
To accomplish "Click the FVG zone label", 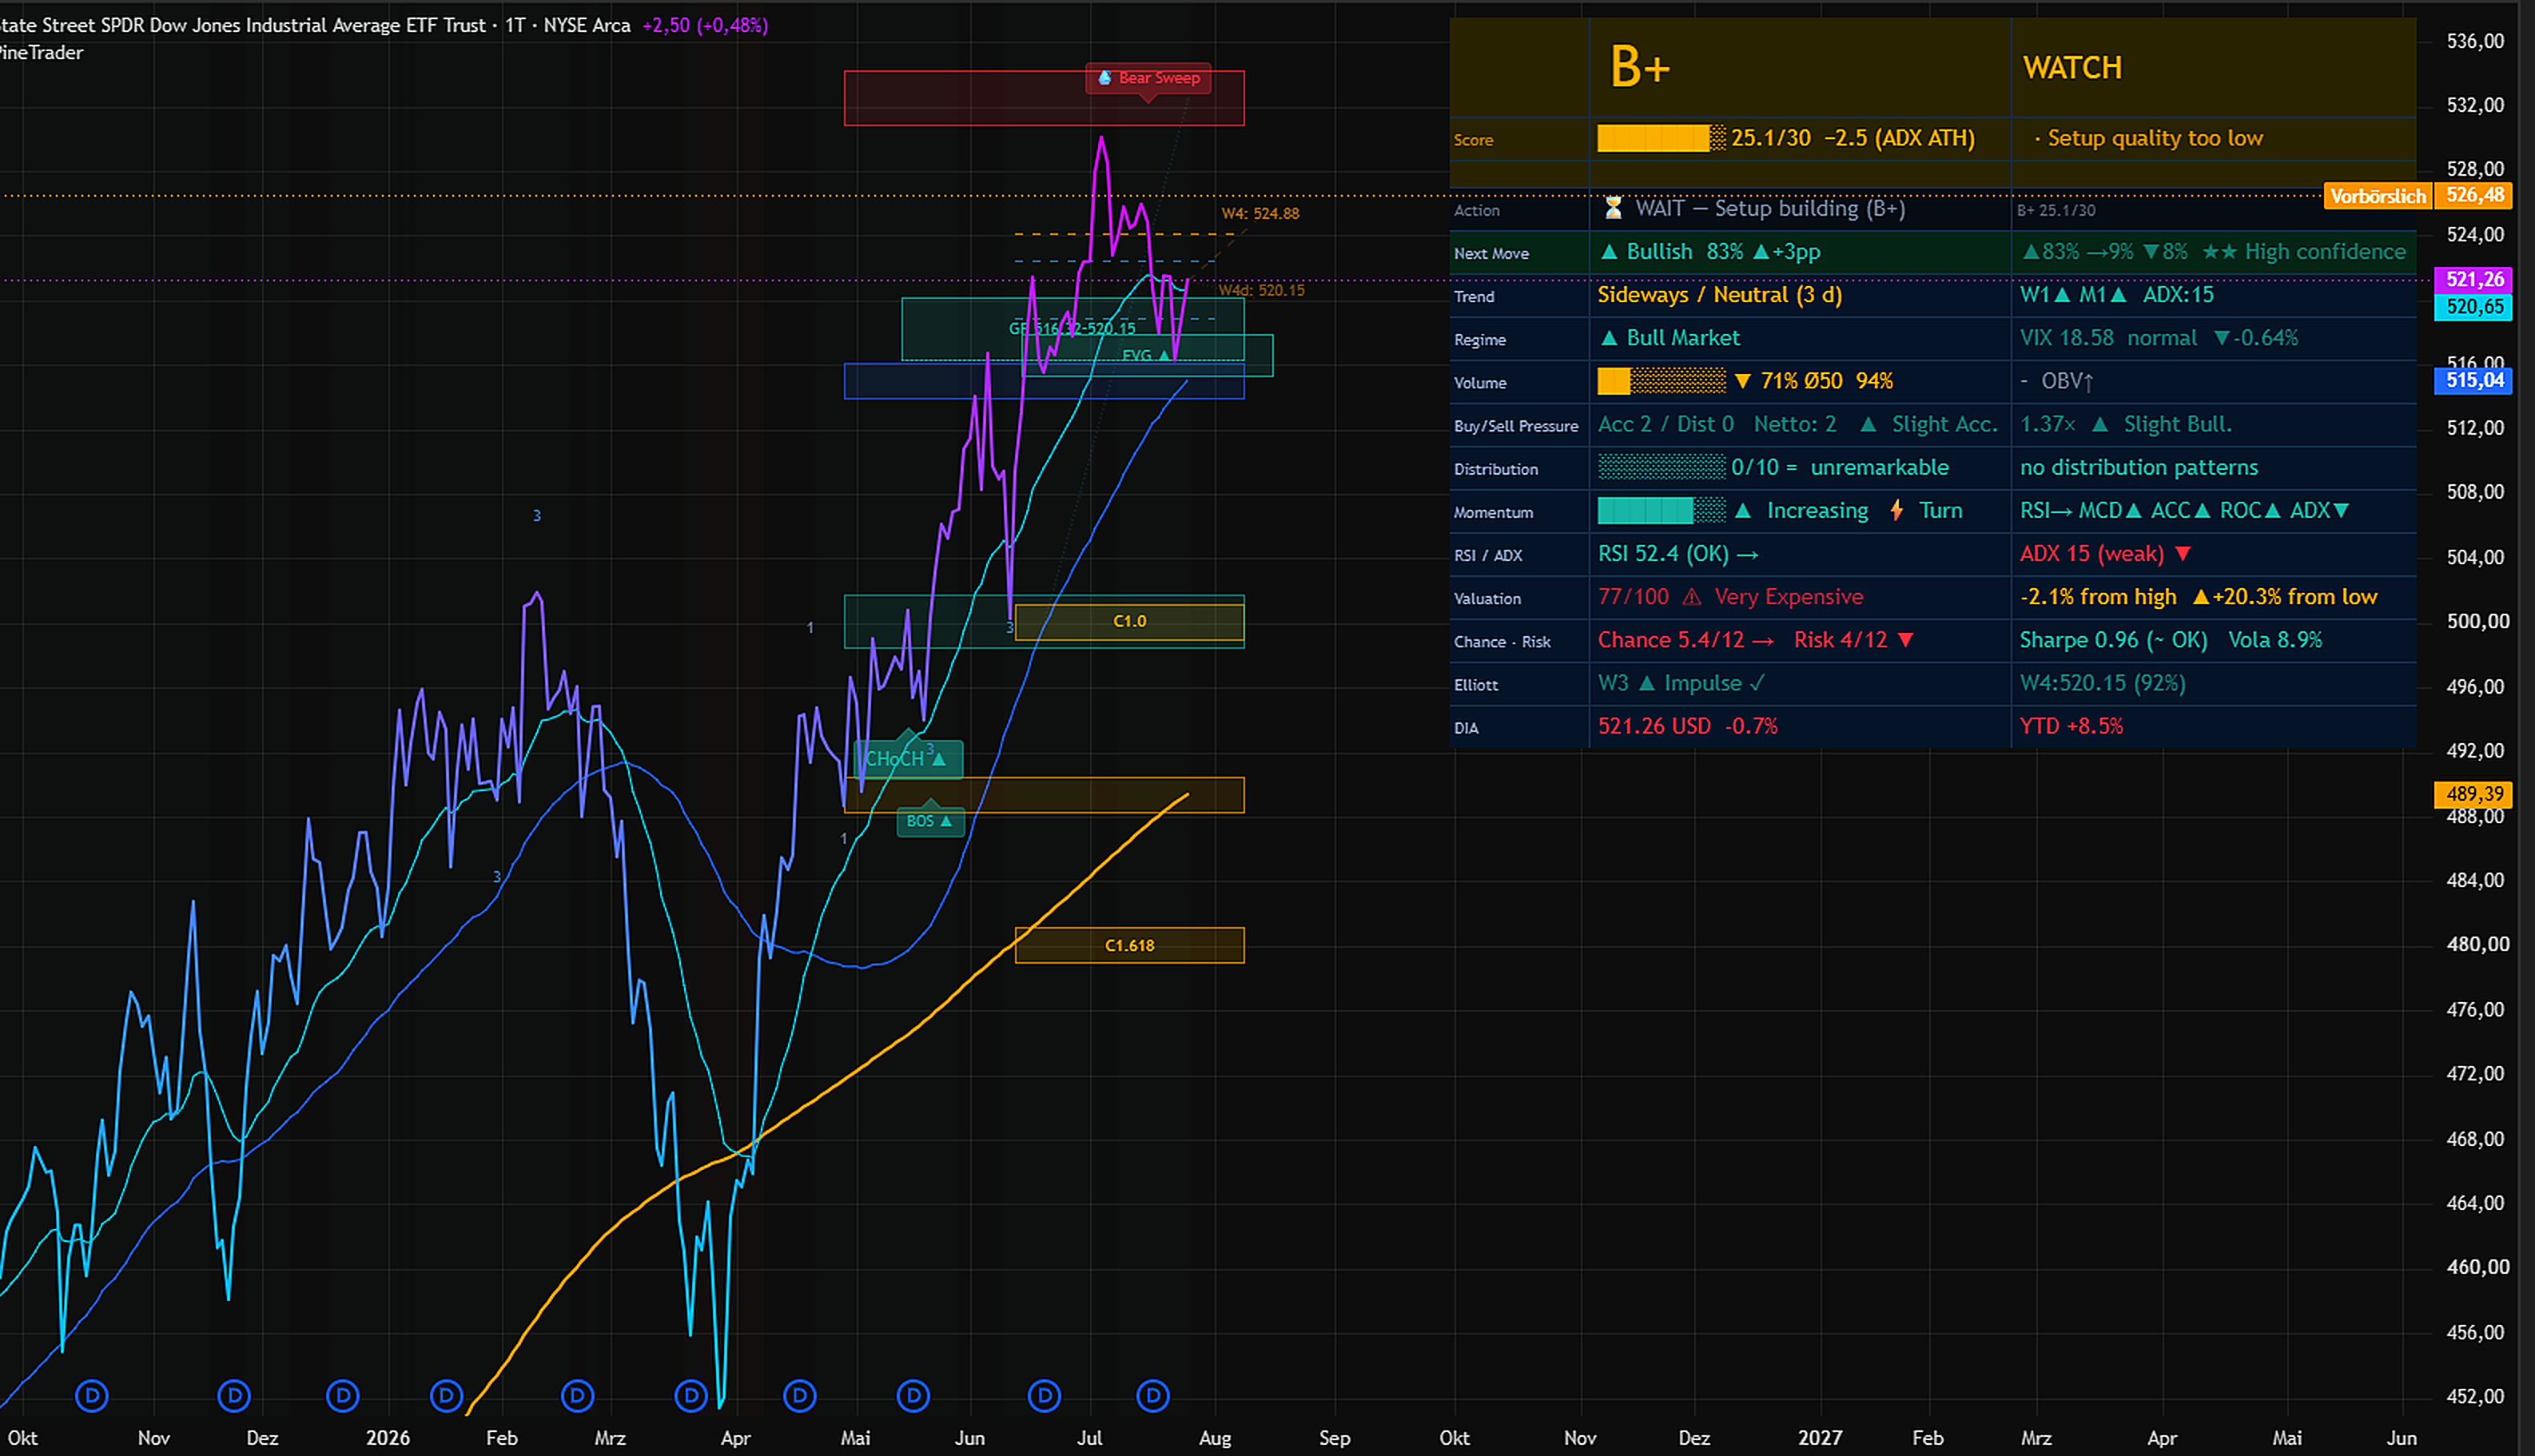I will (1145, 355).
